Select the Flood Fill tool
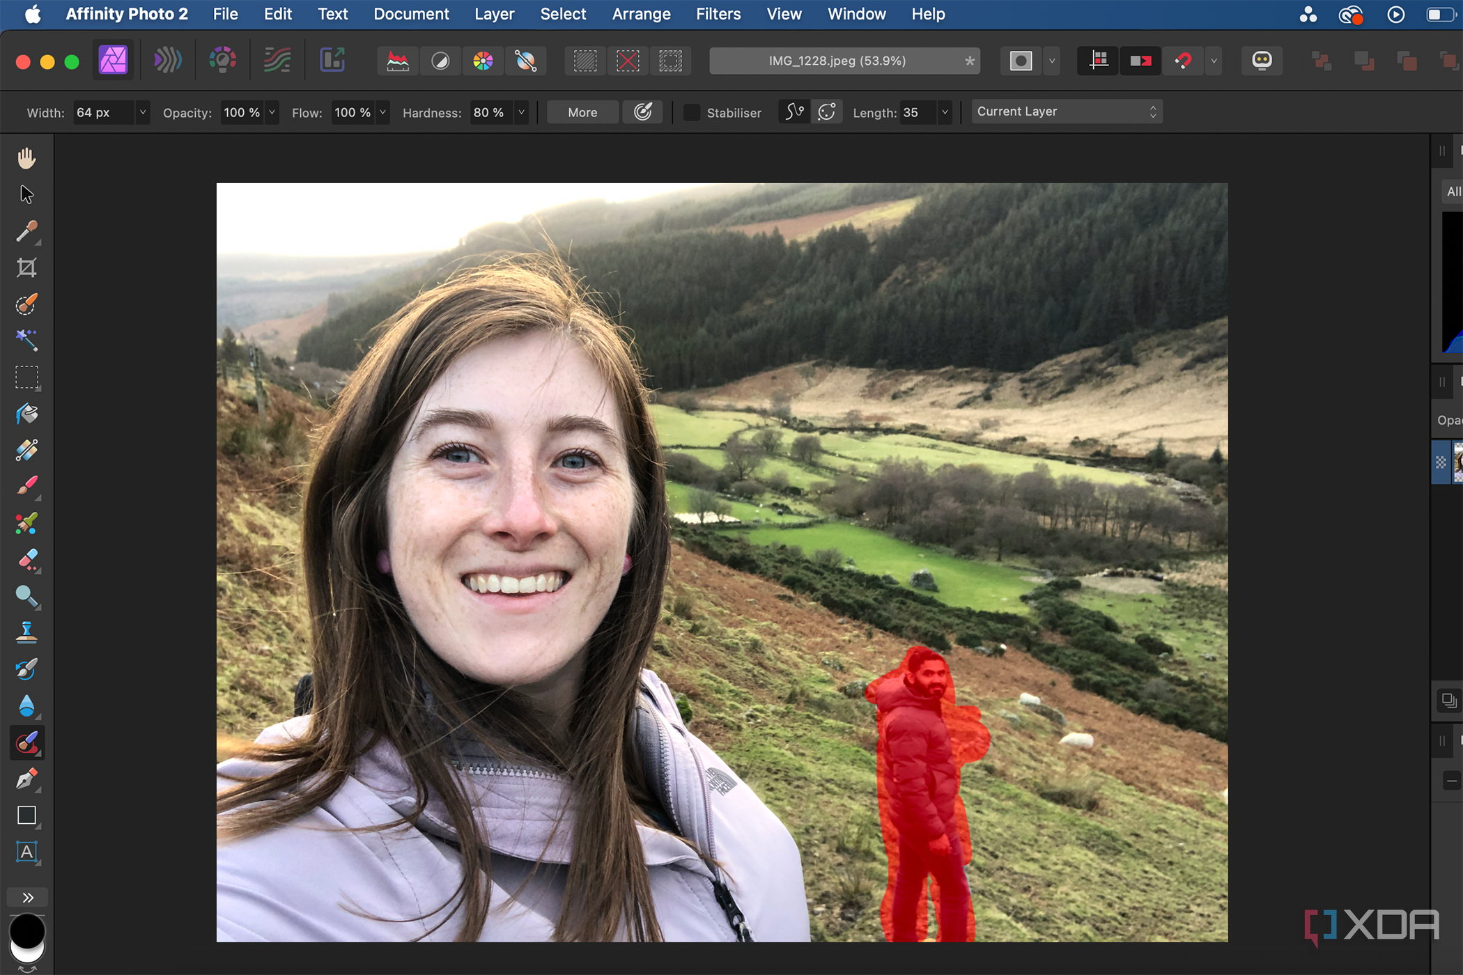This screenshot has width=1463, height=975. coord(26,414)
